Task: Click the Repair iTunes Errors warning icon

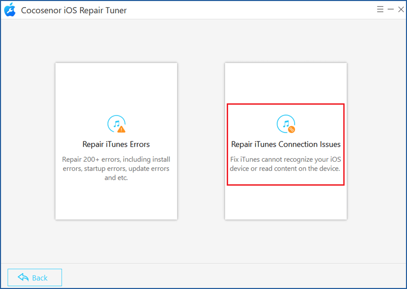Action: pos(117,124)
